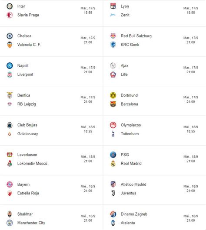Viewport: 206px width, 230px height.
Task: Click the Inter club crest
Action: pyautogui.click(x=10, y=6)
